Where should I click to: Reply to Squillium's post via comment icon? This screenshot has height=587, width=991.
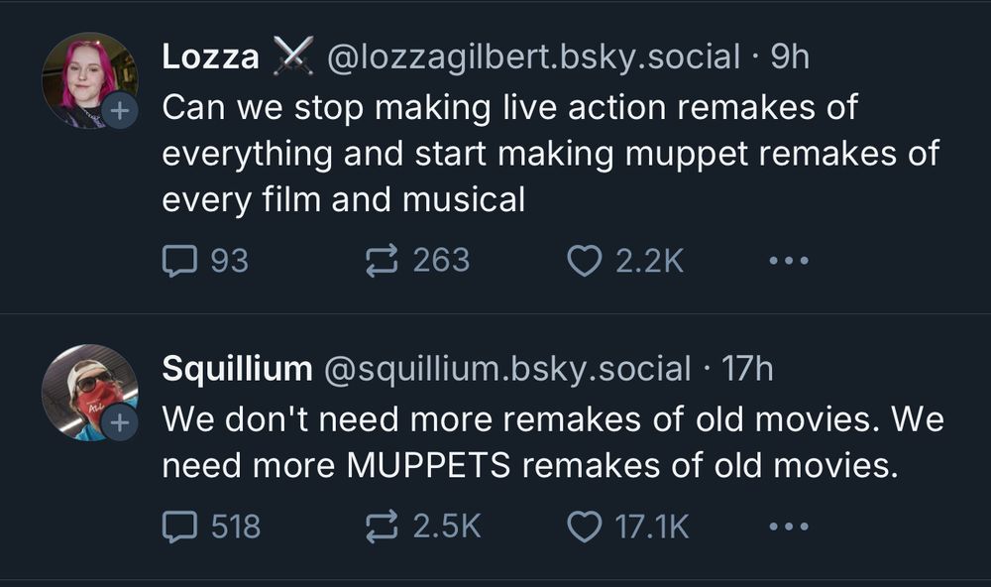point(177,526)
